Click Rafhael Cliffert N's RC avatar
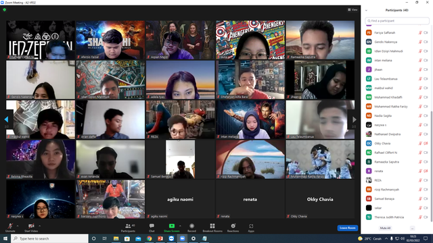The image size is (433, 243). (x=369, y=153)
